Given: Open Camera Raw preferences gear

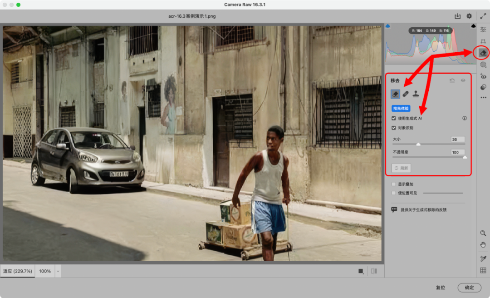Looking at the screenshot, I should tap(469, 16).
